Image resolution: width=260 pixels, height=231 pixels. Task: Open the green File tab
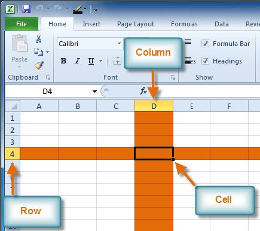(x=22, y=24)
